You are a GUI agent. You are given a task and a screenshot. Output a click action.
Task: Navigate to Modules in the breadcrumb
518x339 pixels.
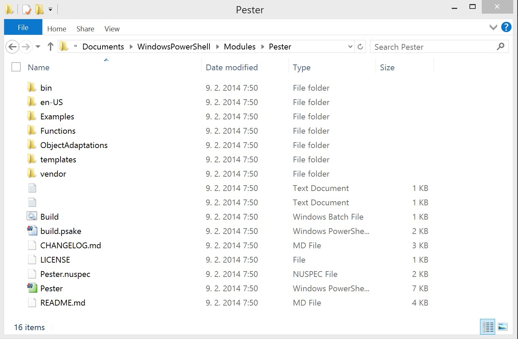click(x=240, y=47)
